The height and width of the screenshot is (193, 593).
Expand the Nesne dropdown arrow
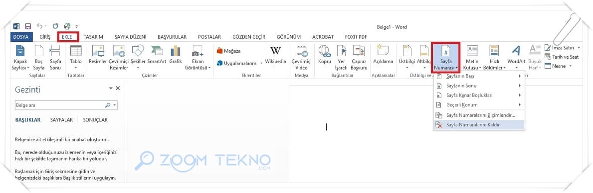pos(570,66)
